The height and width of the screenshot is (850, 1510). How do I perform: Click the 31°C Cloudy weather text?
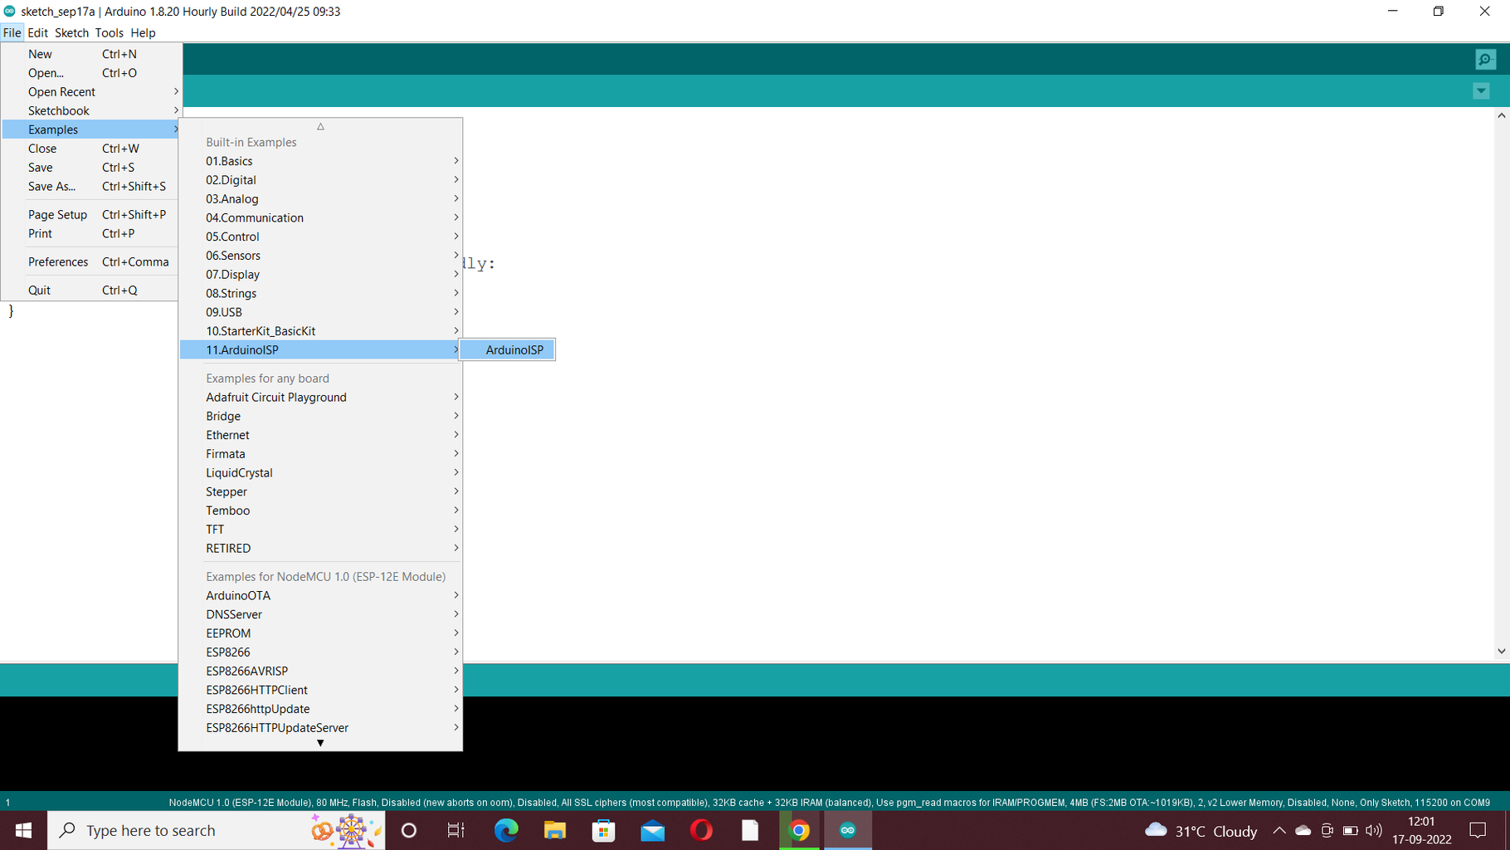[1216, 831]
